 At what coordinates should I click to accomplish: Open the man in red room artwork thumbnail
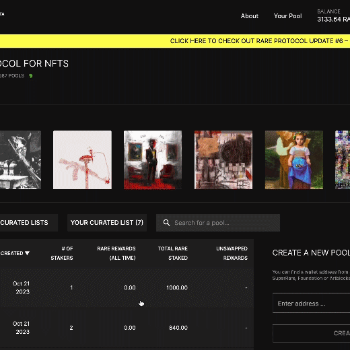(153, 160)
